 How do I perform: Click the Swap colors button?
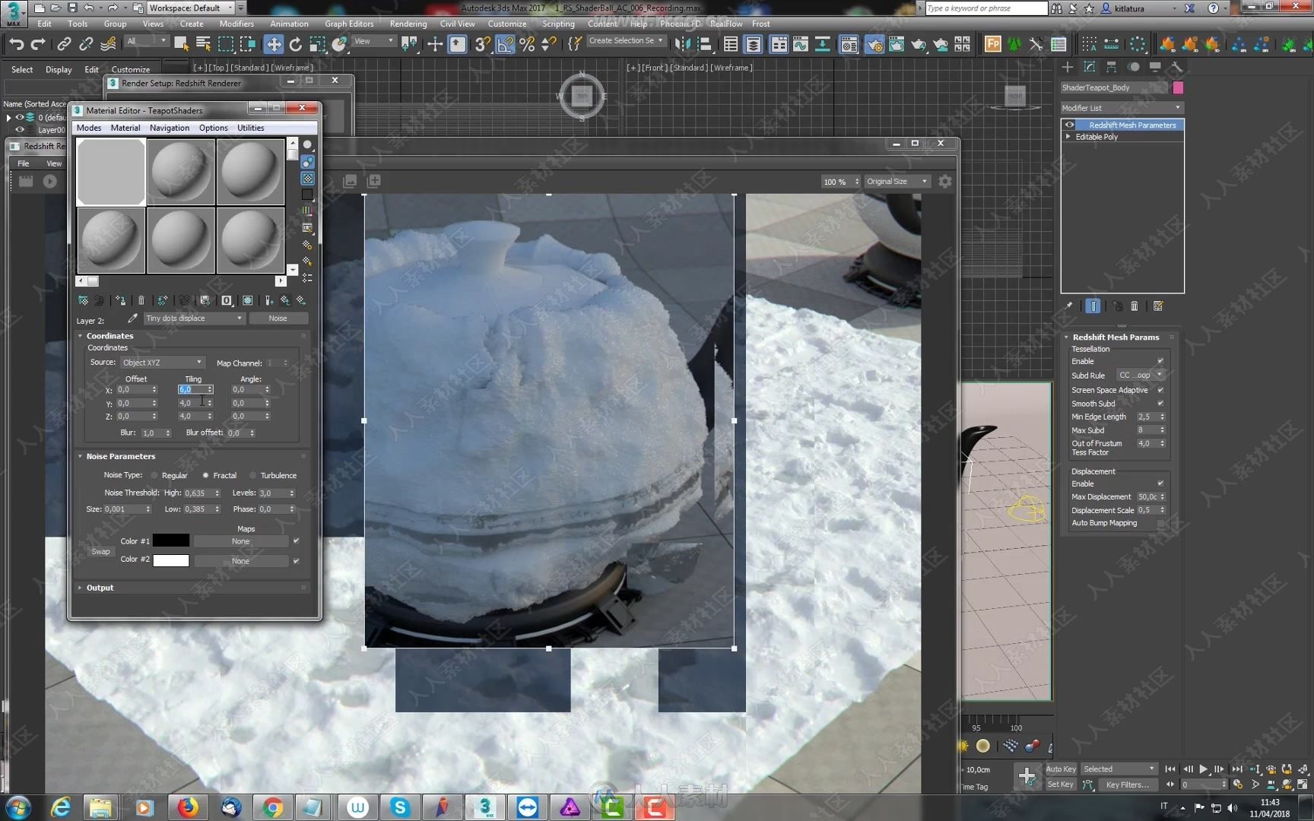(x=100, y=552)
